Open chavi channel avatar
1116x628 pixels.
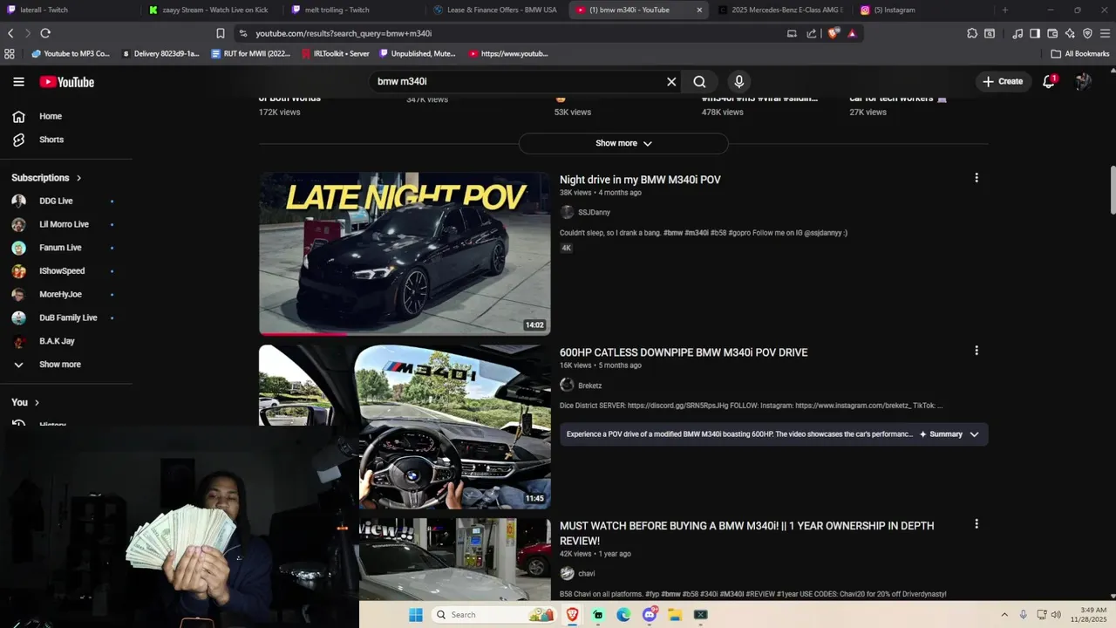[567, 573]
